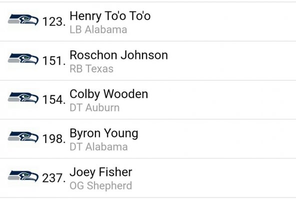This screenshot has width=296, height=200.
Task: Click the pick number 237
Action: click(54, 178)
